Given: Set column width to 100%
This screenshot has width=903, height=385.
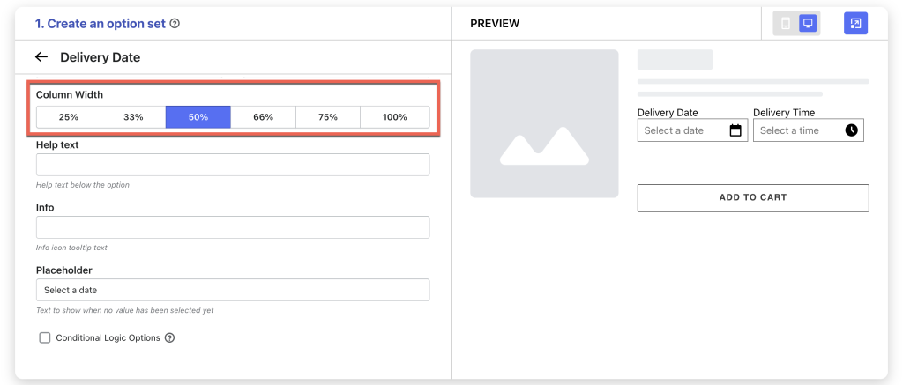Looking at the screenshot, I should 394,117.
